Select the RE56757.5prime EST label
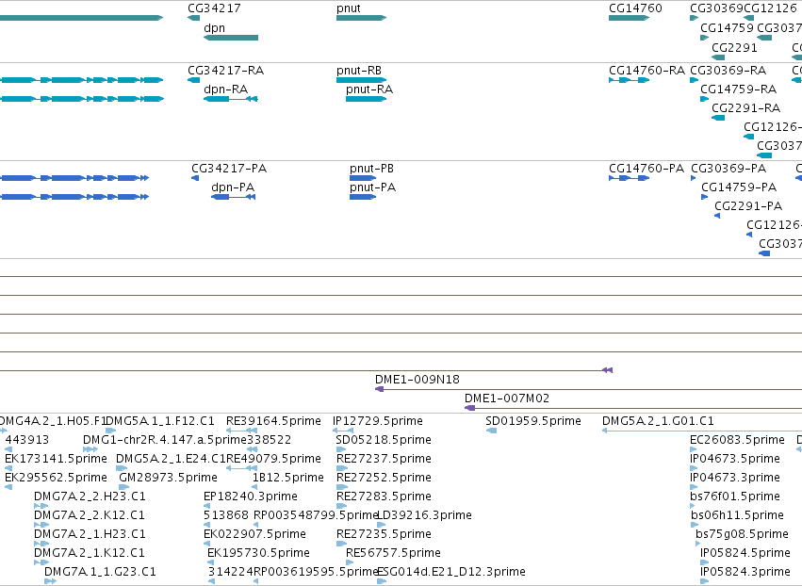The image size is (802, 586). tap(393, 554)
